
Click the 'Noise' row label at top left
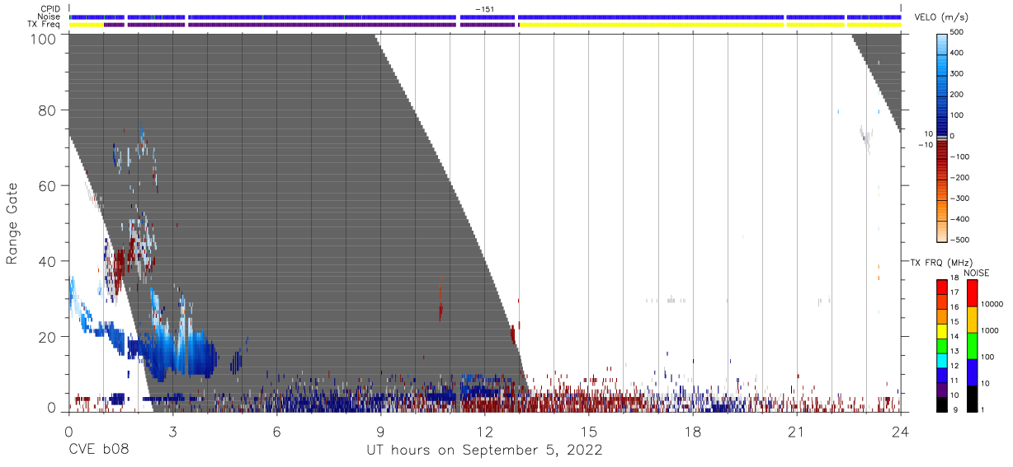coord(50,16)
